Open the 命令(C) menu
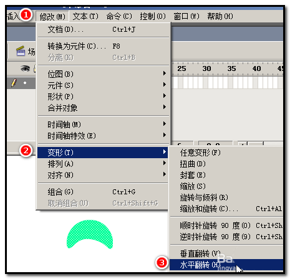The width and height of the screenshot is (290, 279). coord(119,16)
